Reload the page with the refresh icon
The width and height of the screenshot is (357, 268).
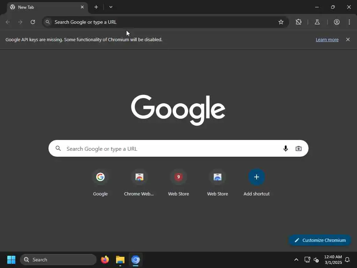(33, 22)
